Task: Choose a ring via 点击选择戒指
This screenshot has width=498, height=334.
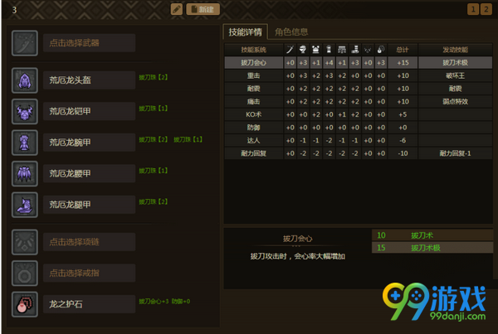Action: coord(90,273)
